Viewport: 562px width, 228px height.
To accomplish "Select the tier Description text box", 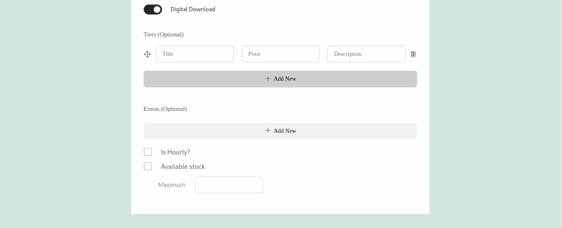I will pyautogui.click(x=366, y=54).
